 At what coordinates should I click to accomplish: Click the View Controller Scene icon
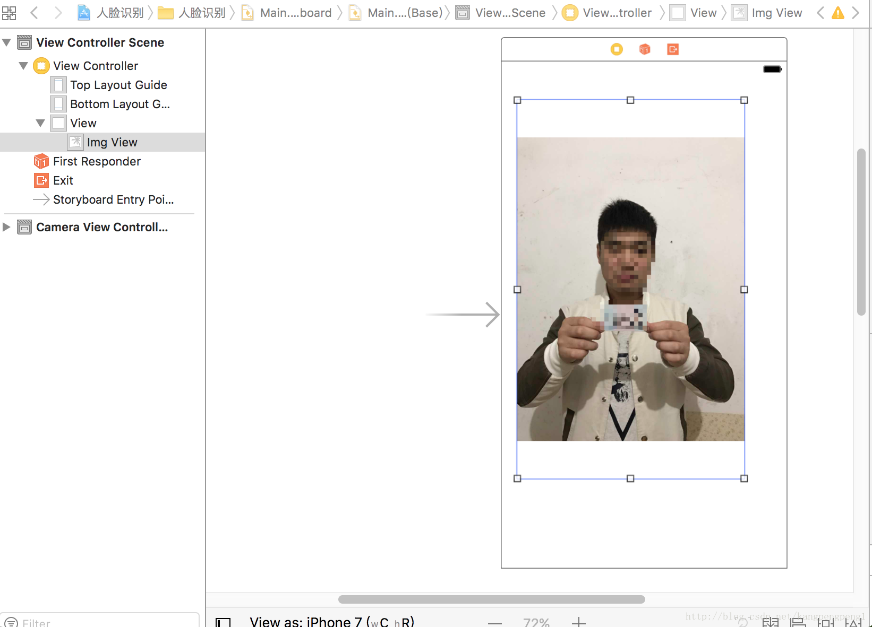[24, 42]
